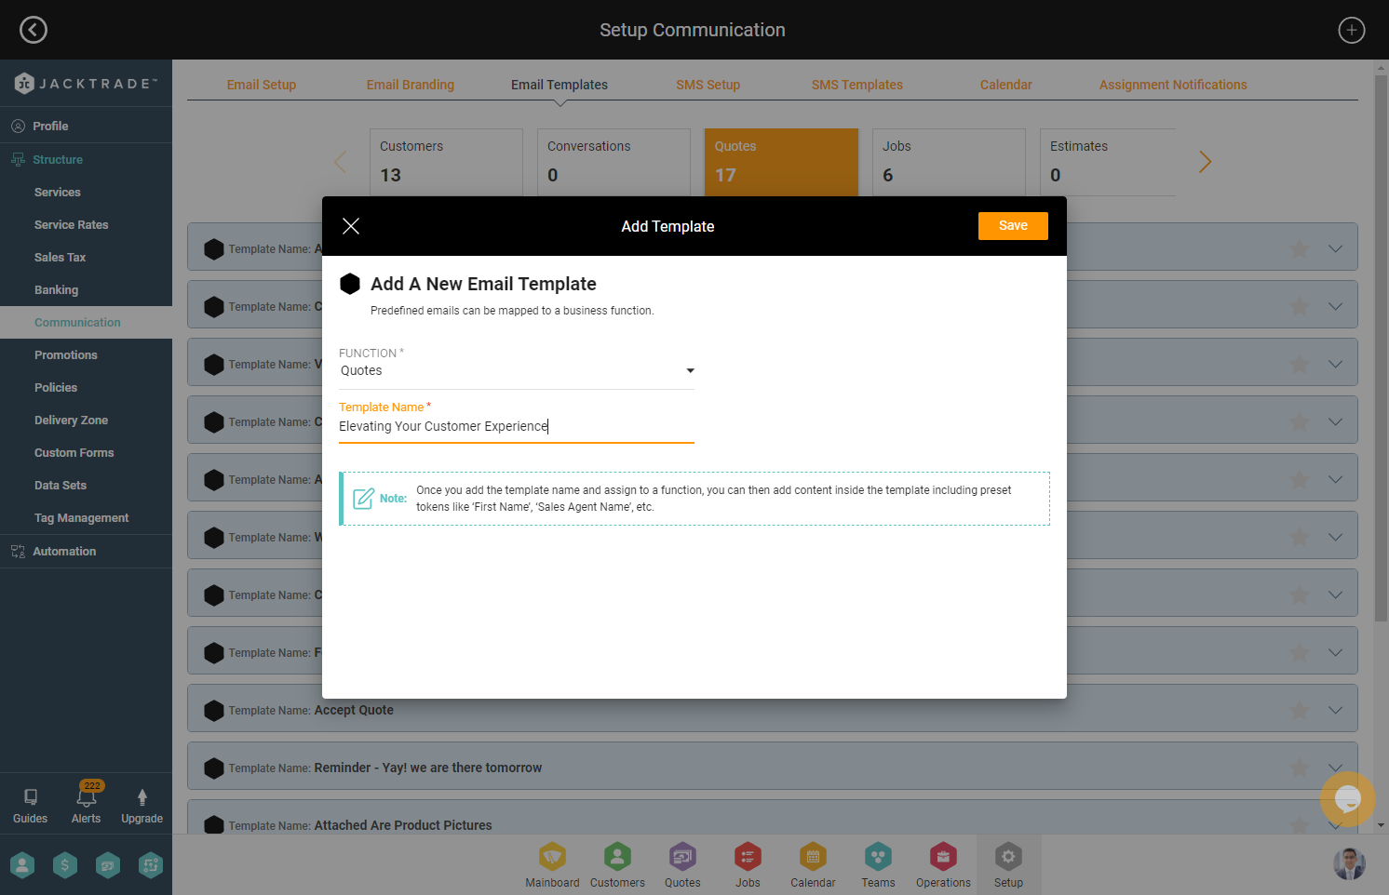Open Services in the sidebar

coord(58,193)
